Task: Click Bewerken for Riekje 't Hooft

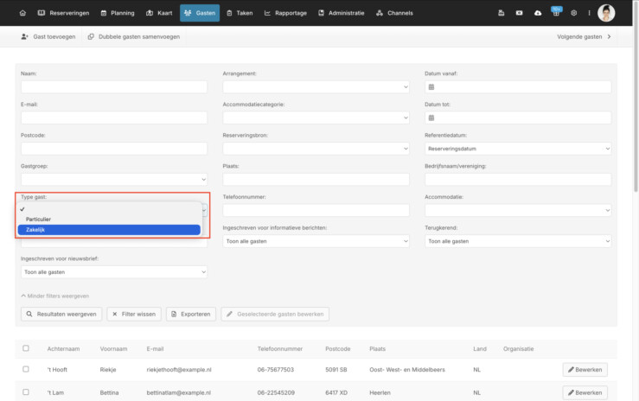Action: click(585, 370)
